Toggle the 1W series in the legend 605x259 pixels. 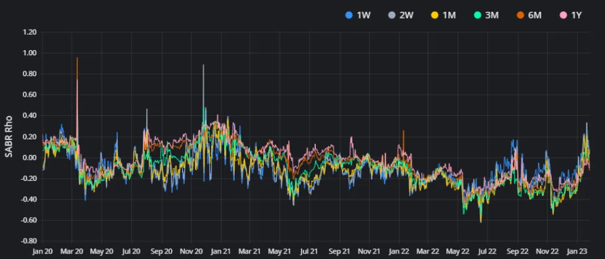pyautogui.click(x=358, y=15)
